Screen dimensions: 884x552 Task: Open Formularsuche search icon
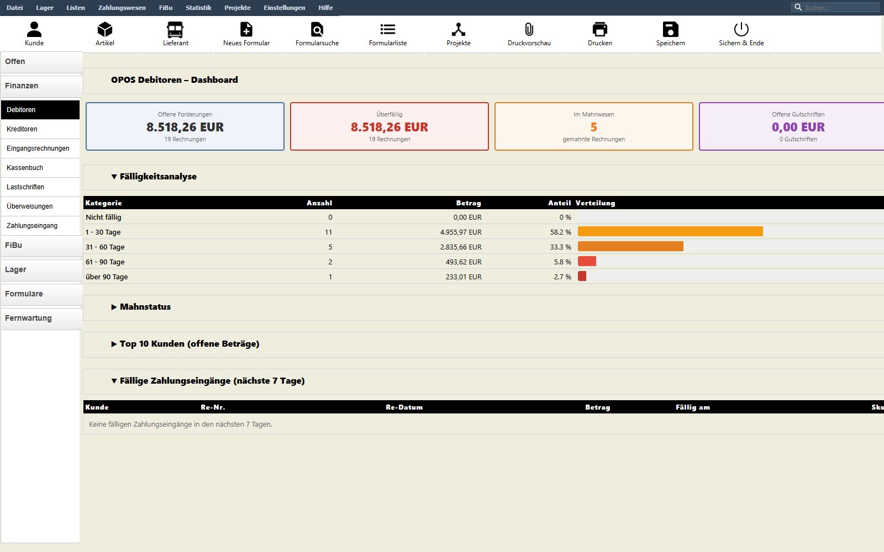coord(317,29)
